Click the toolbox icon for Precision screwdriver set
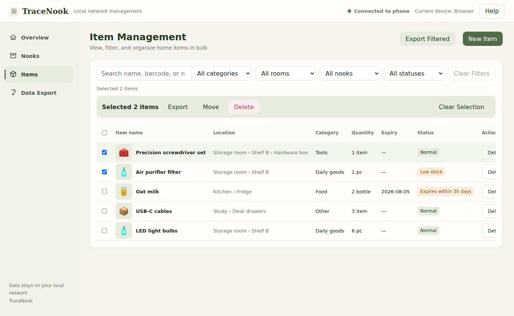Viewport: 514px width, 316px height. pos(124,152)
